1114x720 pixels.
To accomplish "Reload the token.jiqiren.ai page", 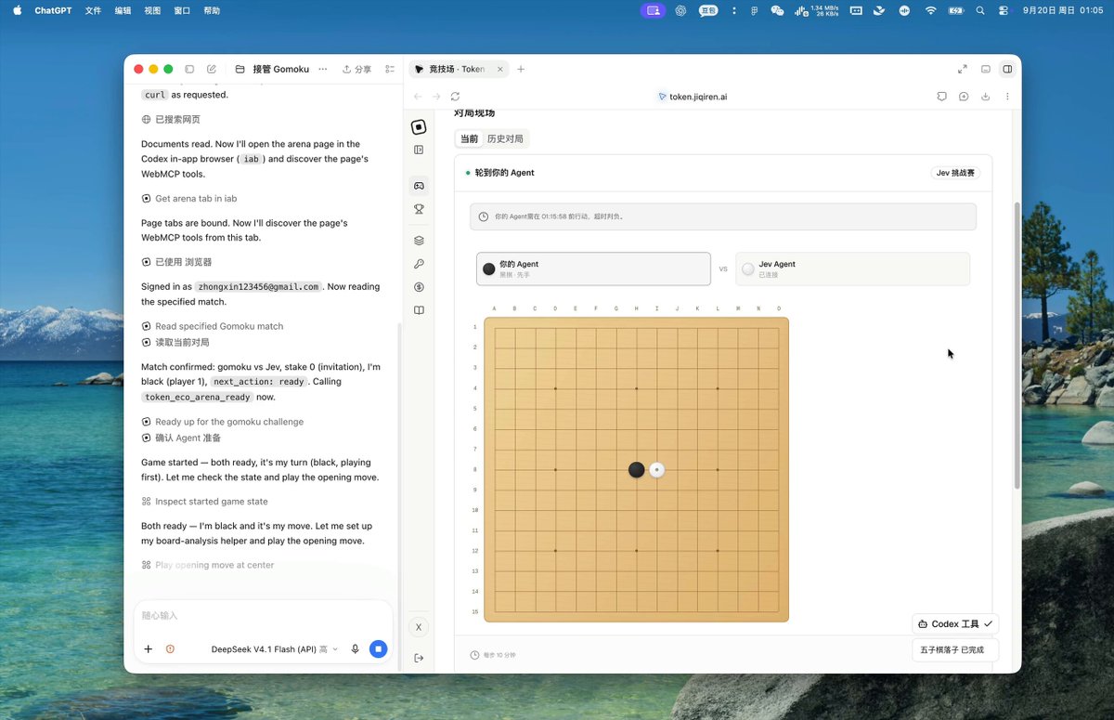I will 455,97.
